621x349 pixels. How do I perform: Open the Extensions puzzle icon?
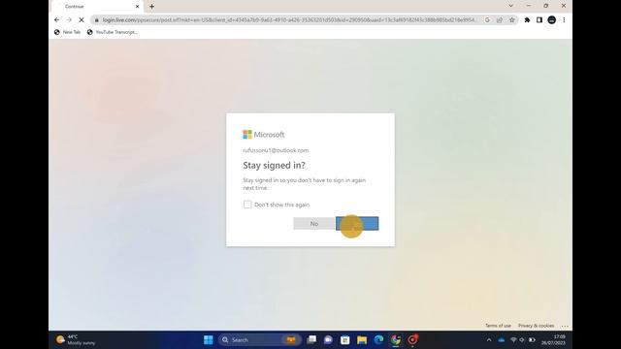point(527,20)
